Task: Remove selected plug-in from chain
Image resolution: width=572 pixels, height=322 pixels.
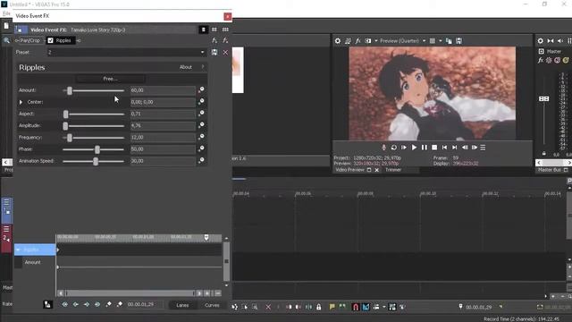Action: (x=225, y=40)
